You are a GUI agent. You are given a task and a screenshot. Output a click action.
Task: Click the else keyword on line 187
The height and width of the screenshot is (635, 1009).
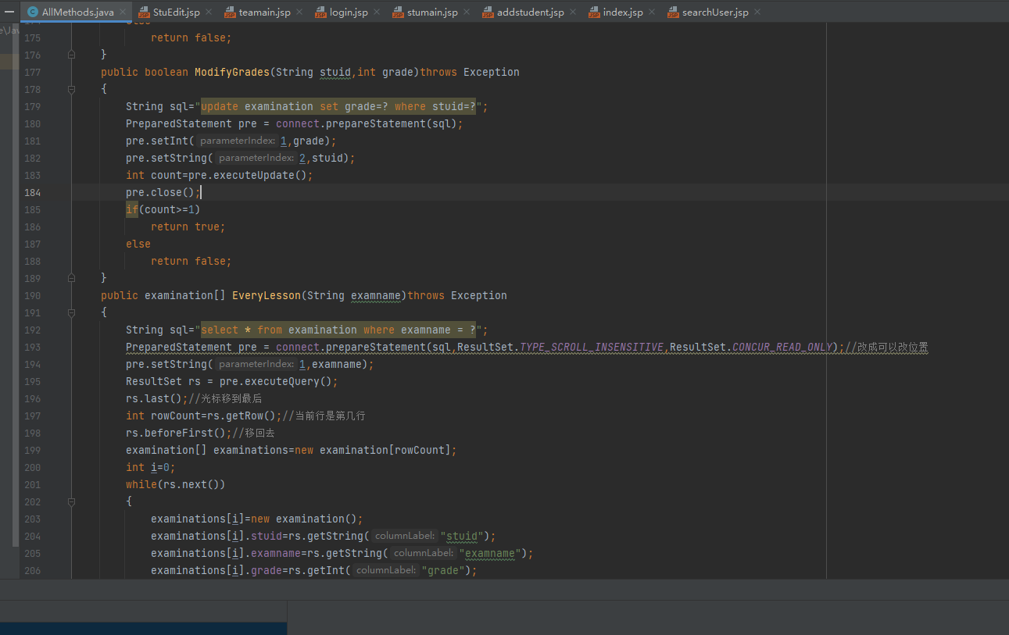(x=138, y=244)
